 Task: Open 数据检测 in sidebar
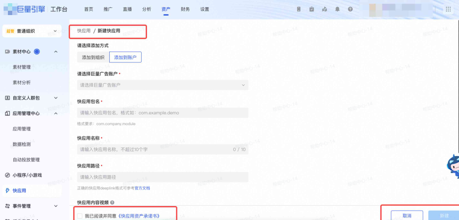click(x=22, y=144)
